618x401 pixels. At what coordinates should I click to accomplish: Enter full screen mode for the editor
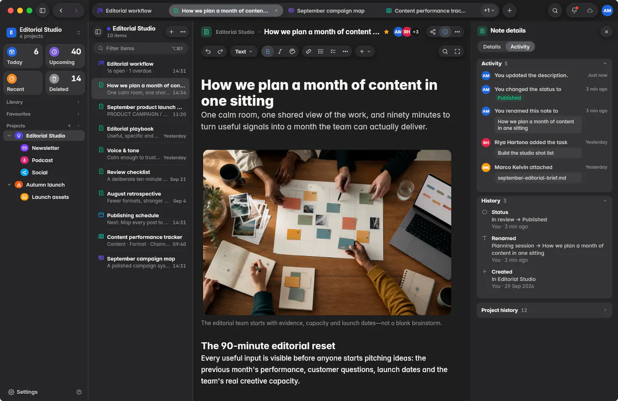(x=457, y=52)
